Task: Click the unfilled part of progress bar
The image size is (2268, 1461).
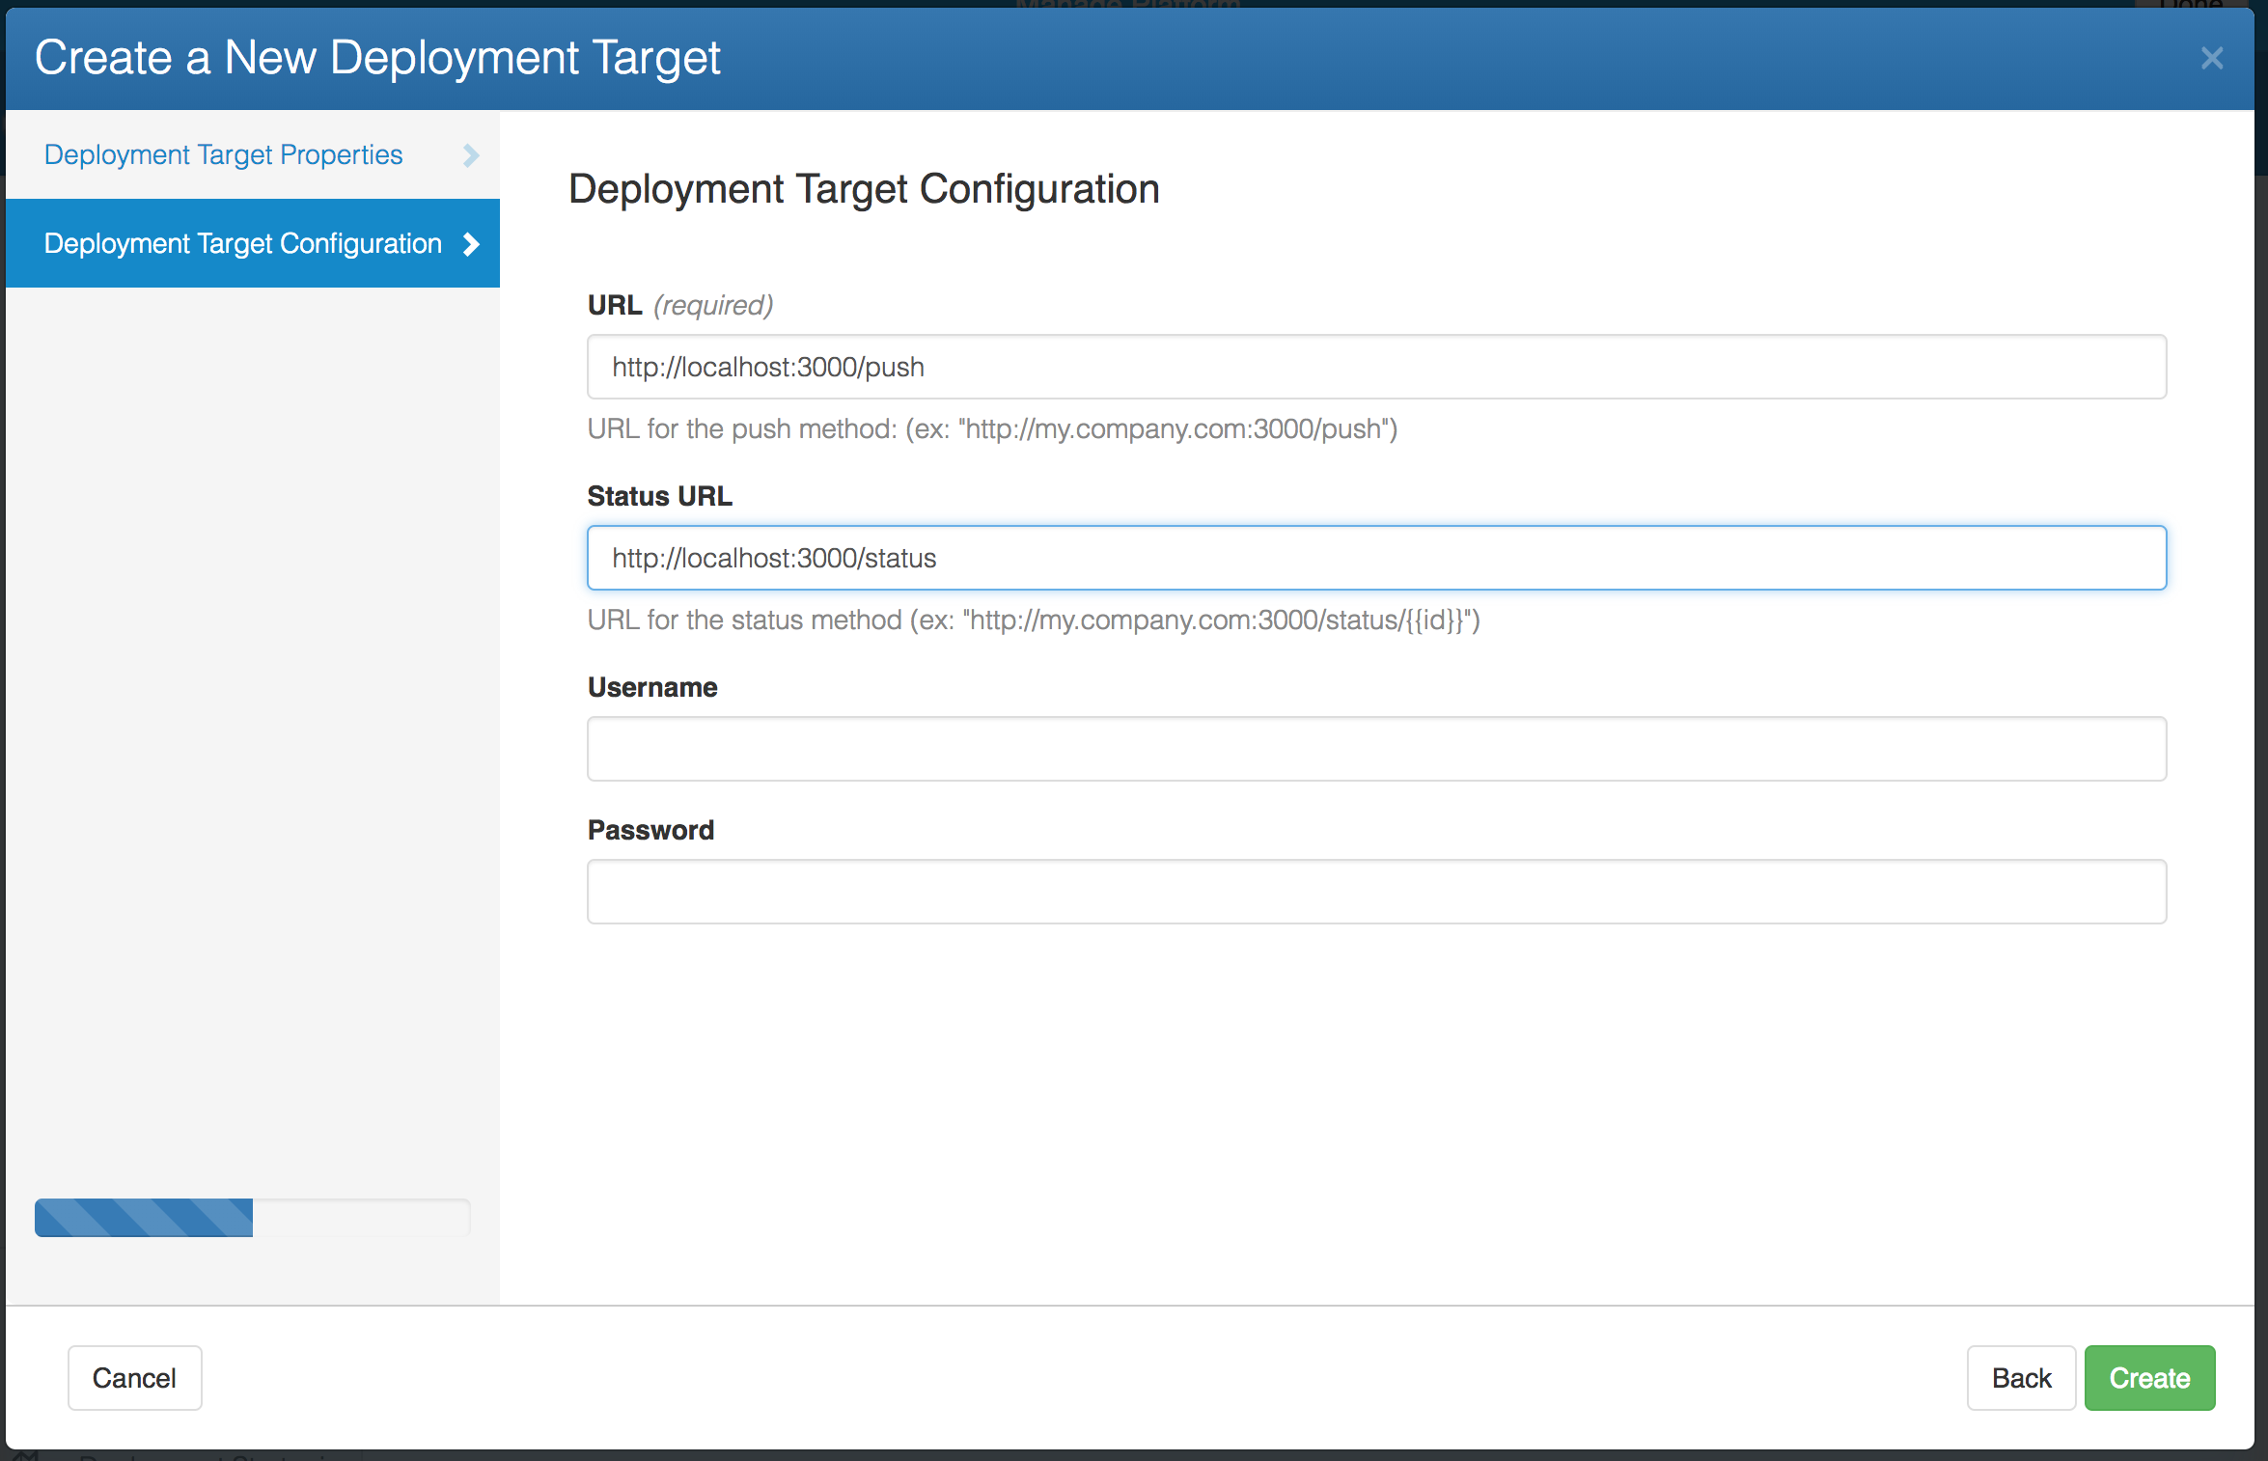Action: (x=361, y=1218)
